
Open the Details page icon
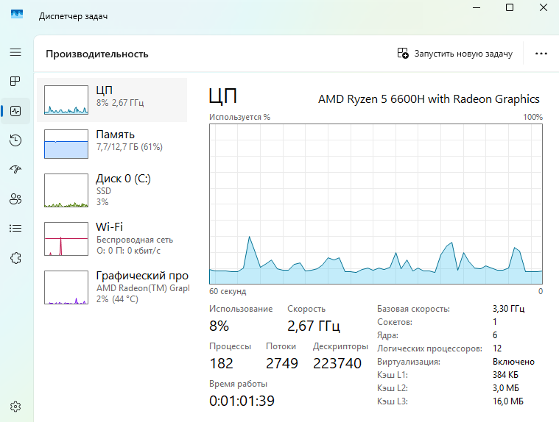[15, 228]
